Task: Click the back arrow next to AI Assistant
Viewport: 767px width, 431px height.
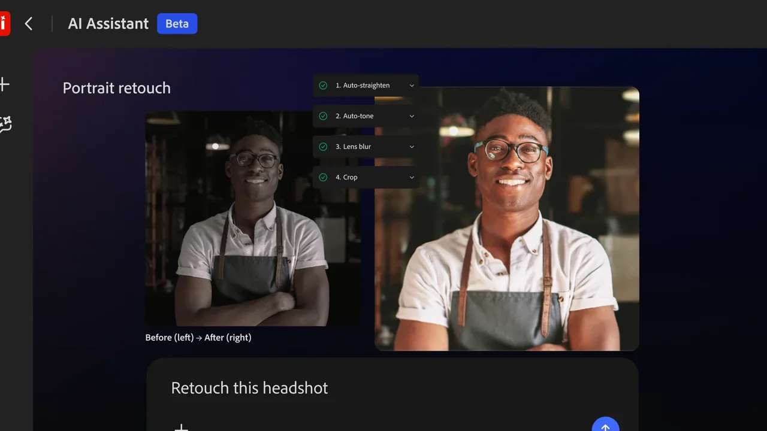Action: pos(28,23)
